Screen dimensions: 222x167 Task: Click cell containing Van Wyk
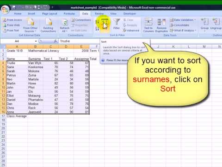tap(35, 63)
